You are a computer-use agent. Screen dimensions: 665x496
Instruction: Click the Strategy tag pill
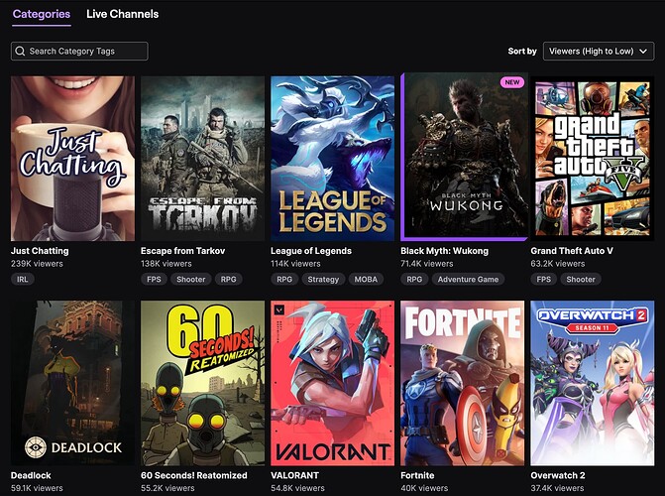coord(323,279)
